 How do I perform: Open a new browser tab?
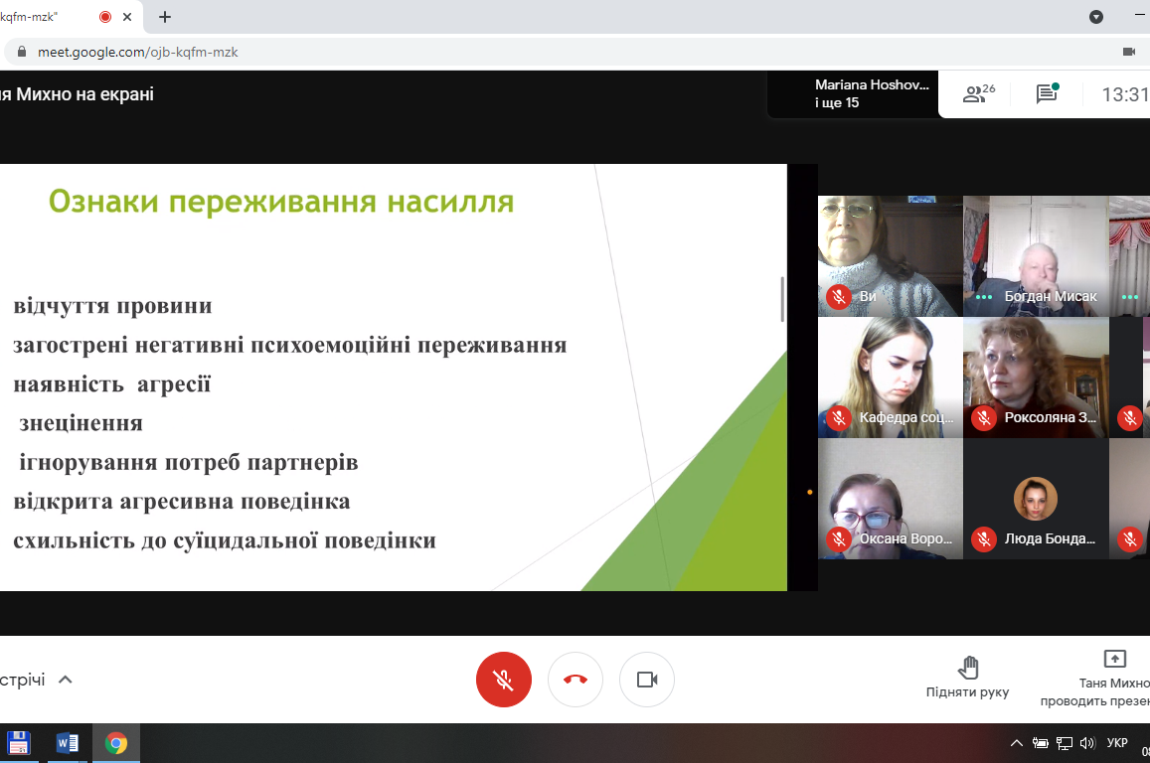click(165, 17)
